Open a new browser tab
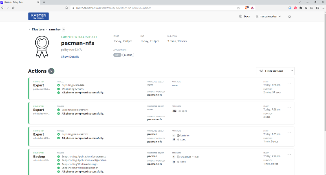The width and height of the screenshot is (326, 175). pos(44,2)
